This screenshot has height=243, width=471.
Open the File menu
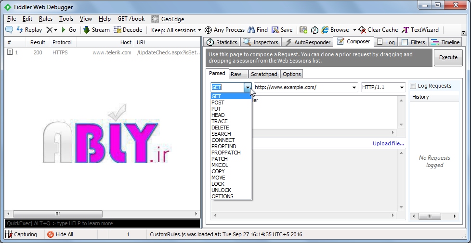point(12,19)
